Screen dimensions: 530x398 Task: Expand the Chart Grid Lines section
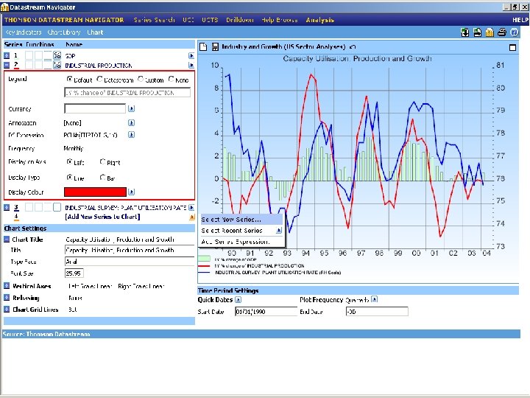[x=7, y=310]
